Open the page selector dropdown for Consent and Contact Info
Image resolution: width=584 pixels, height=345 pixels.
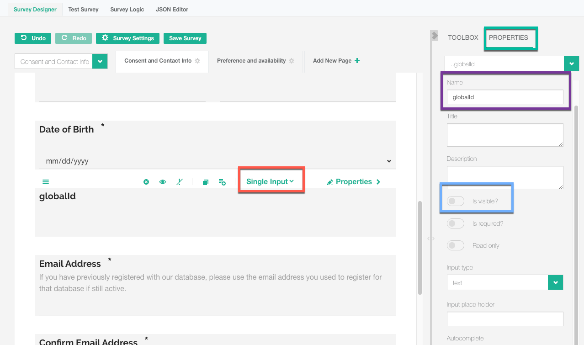100,62
